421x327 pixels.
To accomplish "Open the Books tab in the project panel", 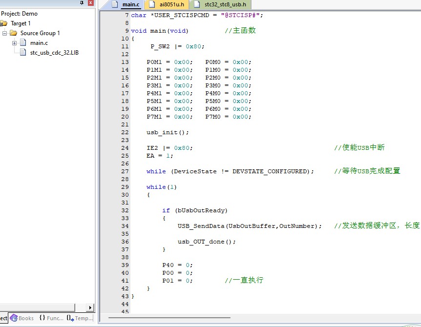I will pyautogui.click(x=22, y=318).
